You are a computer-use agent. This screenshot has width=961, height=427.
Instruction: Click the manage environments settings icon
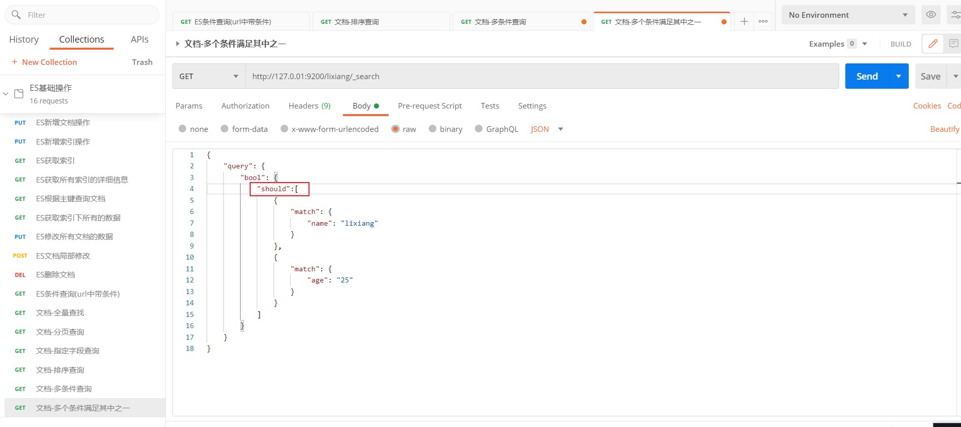(x=955, y=15)
